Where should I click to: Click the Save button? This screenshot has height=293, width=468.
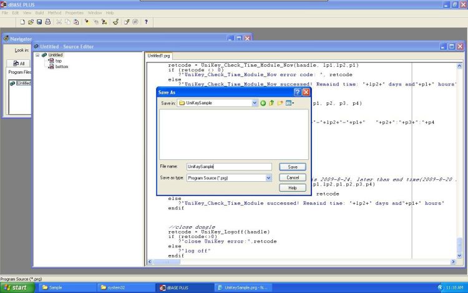pos(293,167)
